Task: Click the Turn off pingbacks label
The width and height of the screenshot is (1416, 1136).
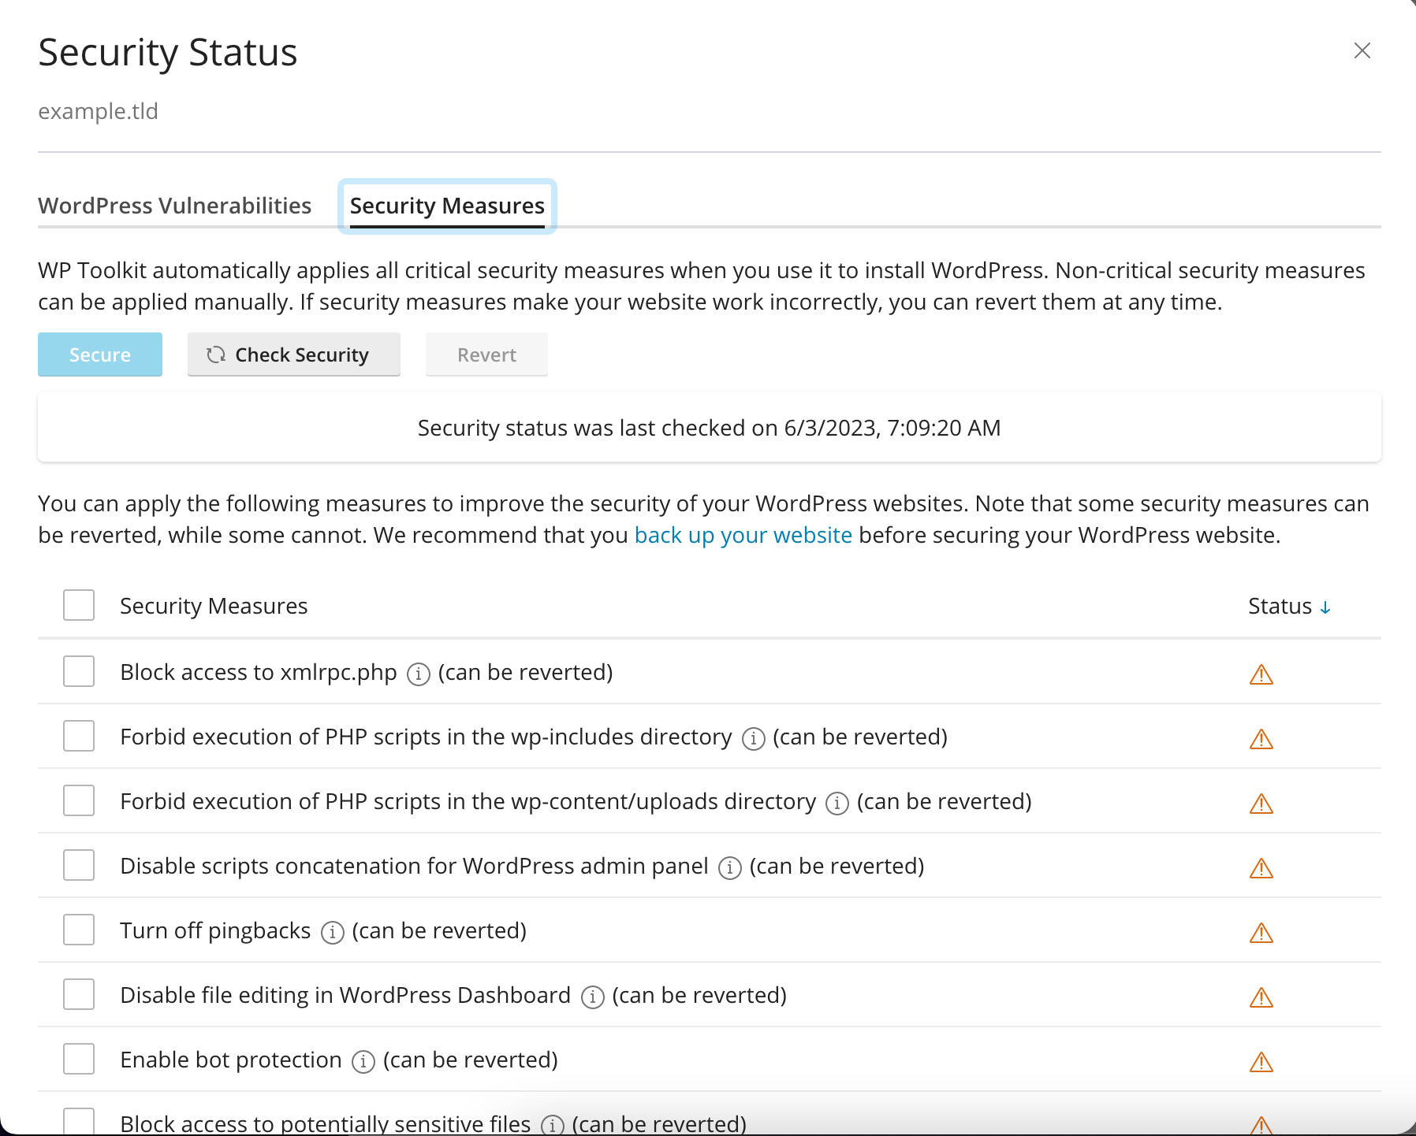Action: 215,930
